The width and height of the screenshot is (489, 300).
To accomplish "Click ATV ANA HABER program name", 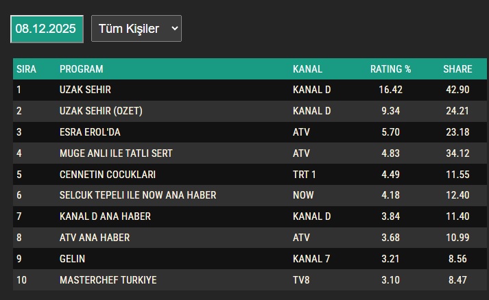I will coord(95,238).
